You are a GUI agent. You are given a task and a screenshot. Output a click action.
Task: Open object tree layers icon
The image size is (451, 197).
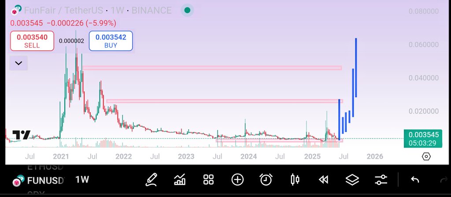point(352,180)
